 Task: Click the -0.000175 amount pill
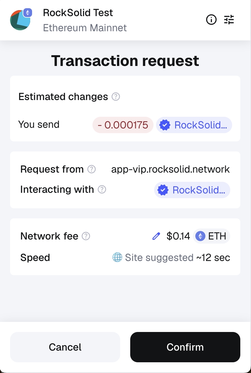coord(123,125)
